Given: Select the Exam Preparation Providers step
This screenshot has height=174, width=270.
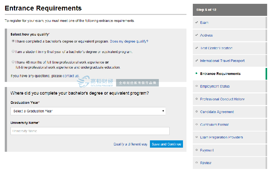Looking at the screenshot, I should (x=221, y=137).
